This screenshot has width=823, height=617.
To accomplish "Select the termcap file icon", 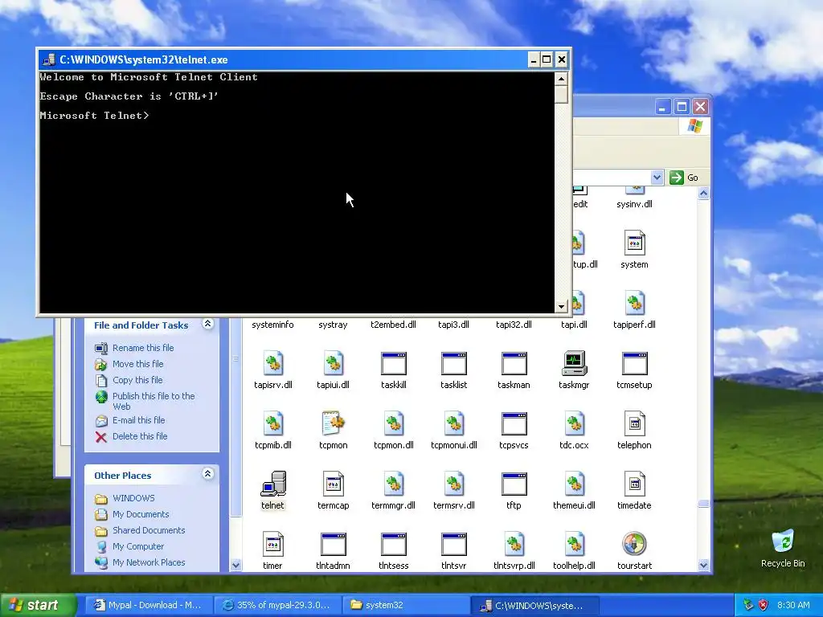I will [x=334, y=484].
